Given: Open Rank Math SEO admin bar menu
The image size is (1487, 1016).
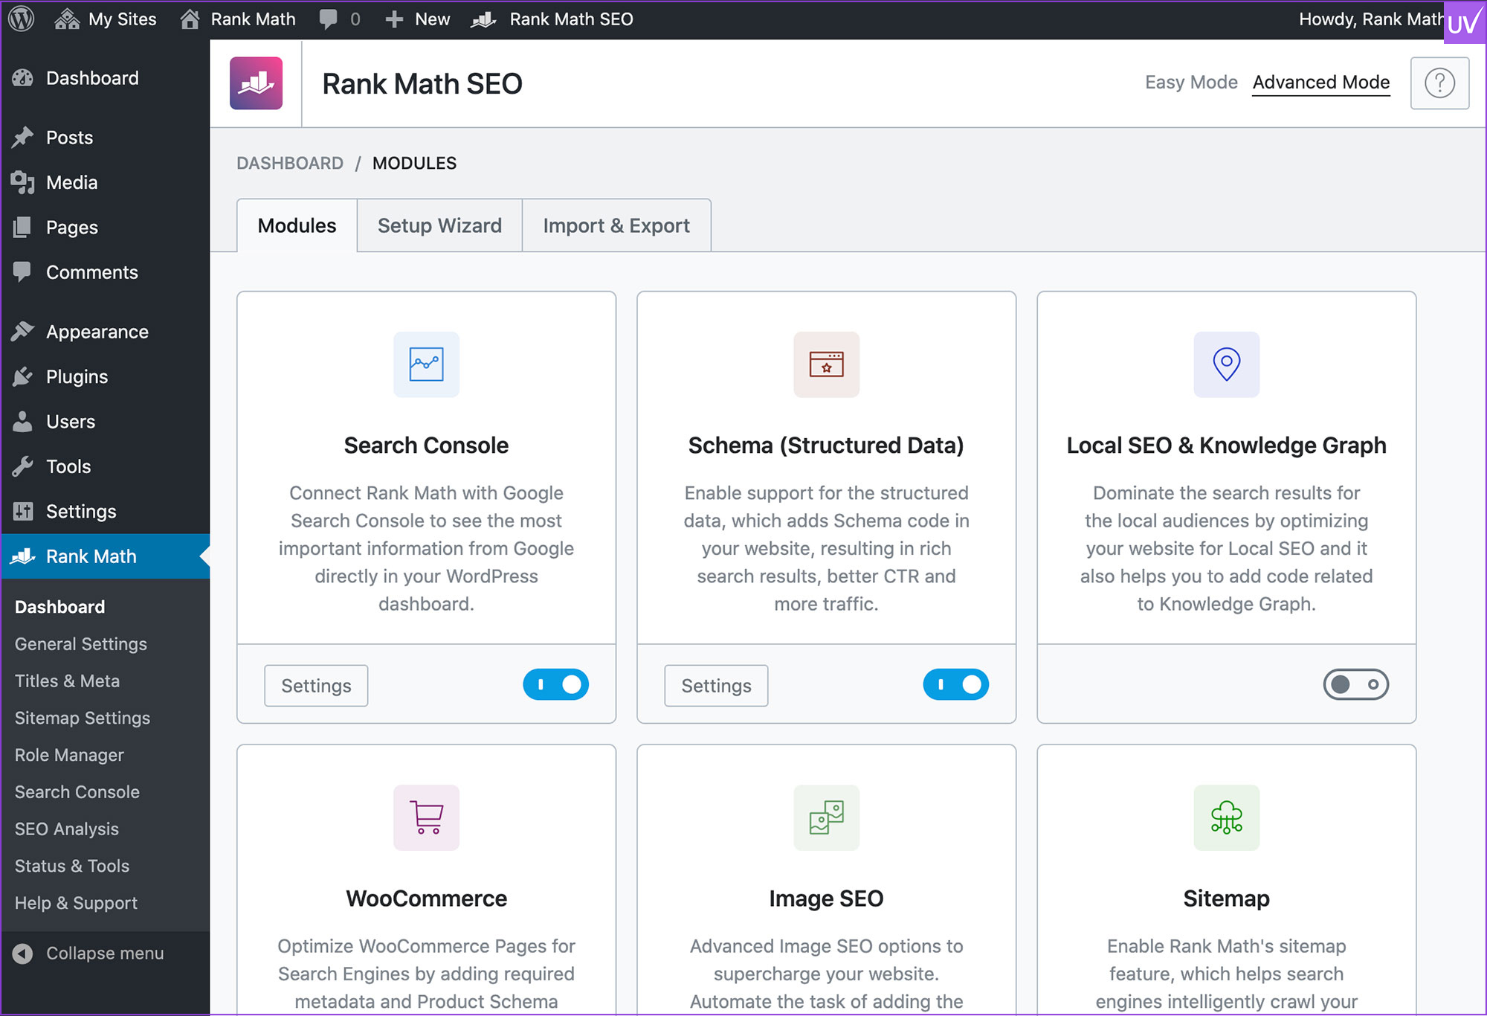Looking at the screenshot, I should pyautogui.click(x=552, y=19).
